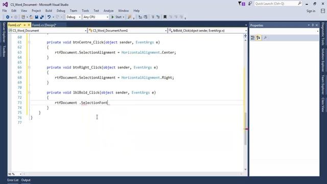Toggle the bookmark toolbar icon

[165, 17]
